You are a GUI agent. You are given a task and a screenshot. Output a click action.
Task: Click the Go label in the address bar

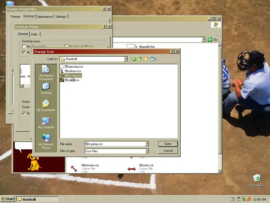point(215,40)
